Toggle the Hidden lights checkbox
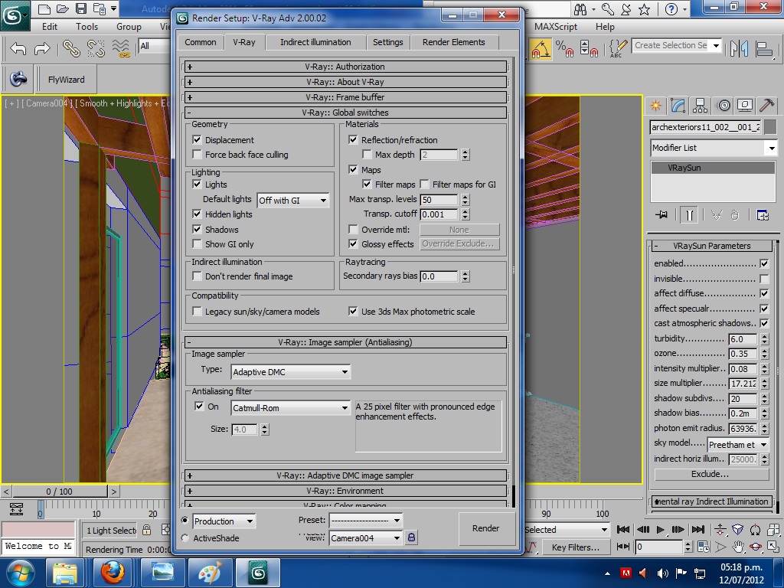 coord(197,214)
